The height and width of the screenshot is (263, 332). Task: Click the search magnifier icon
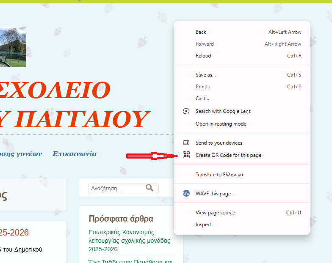[x=149, y=188]
